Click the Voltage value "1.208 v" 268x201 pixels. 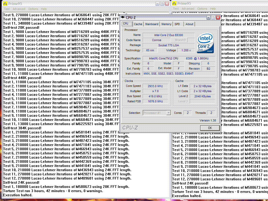186,51
